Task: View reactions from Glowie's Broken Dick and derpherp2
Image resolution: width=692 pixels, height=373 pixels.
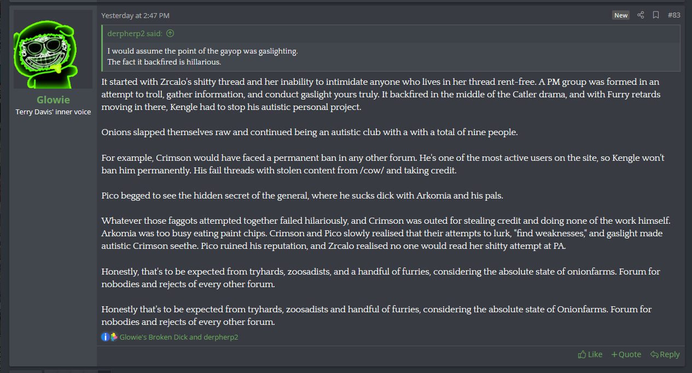Action: click(x=179, y=337)
